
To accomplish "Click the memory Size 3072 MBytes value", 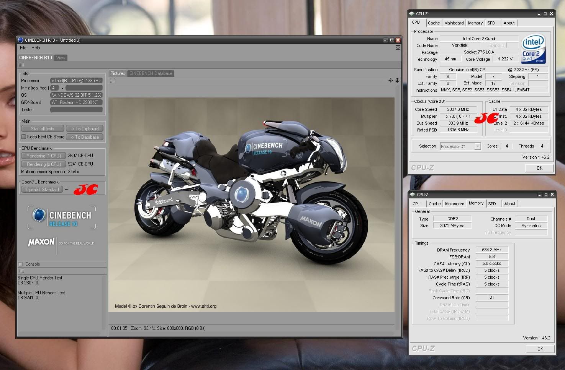I will pyautogui.click(x=452, y=226).
